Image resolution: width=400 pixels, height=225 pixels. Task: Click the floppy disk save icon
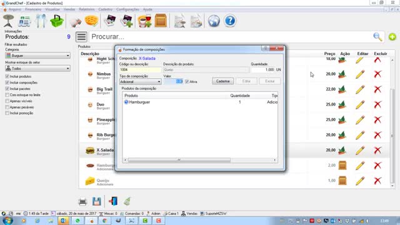point(96,201)
